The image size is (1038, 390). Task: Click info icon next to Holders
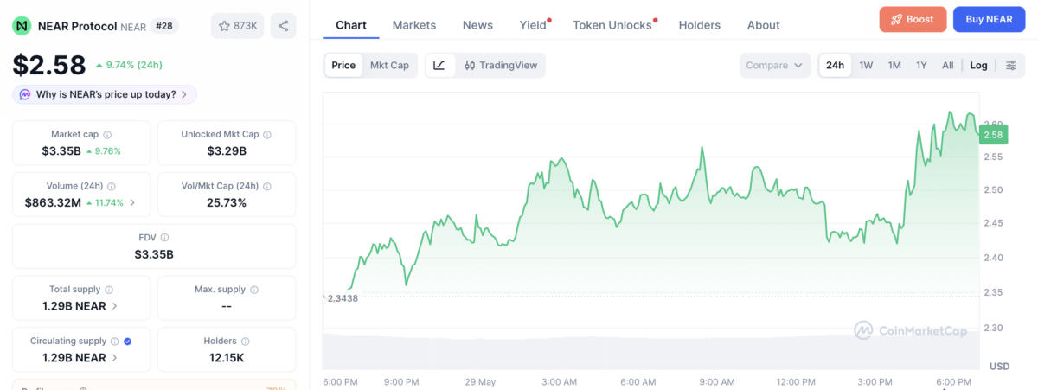pyautogui.click(x=246, y=342)
